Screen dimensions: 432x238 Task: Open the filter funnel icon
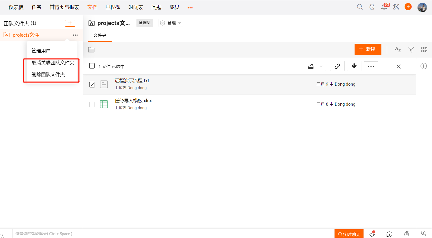(411, 50)
